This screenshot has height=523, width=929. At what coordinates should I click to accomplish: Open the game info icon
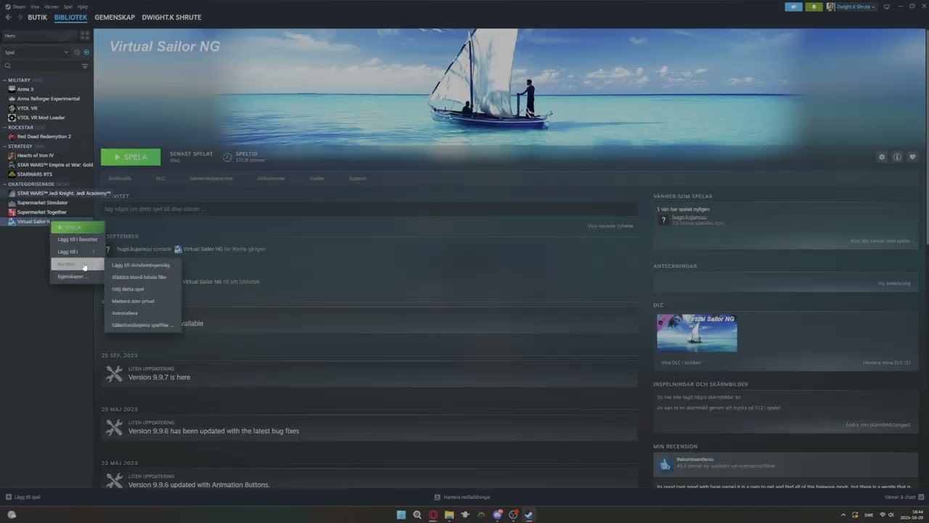pyautogui.click(x=897, y=157)
